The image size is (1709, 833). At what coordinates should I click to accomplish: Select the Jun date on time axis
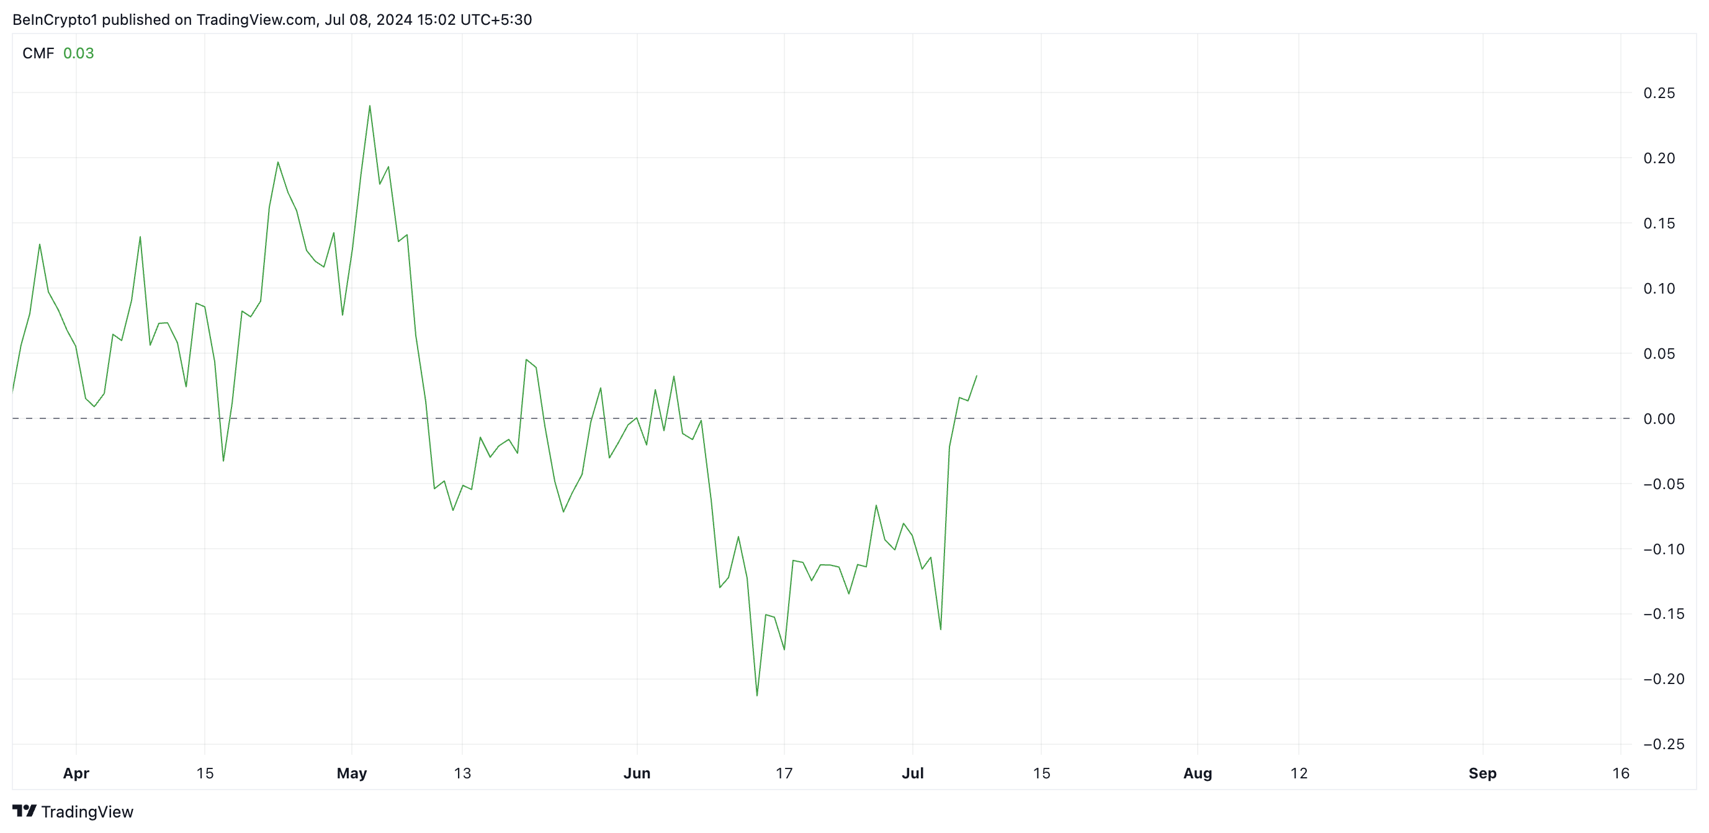637,773
